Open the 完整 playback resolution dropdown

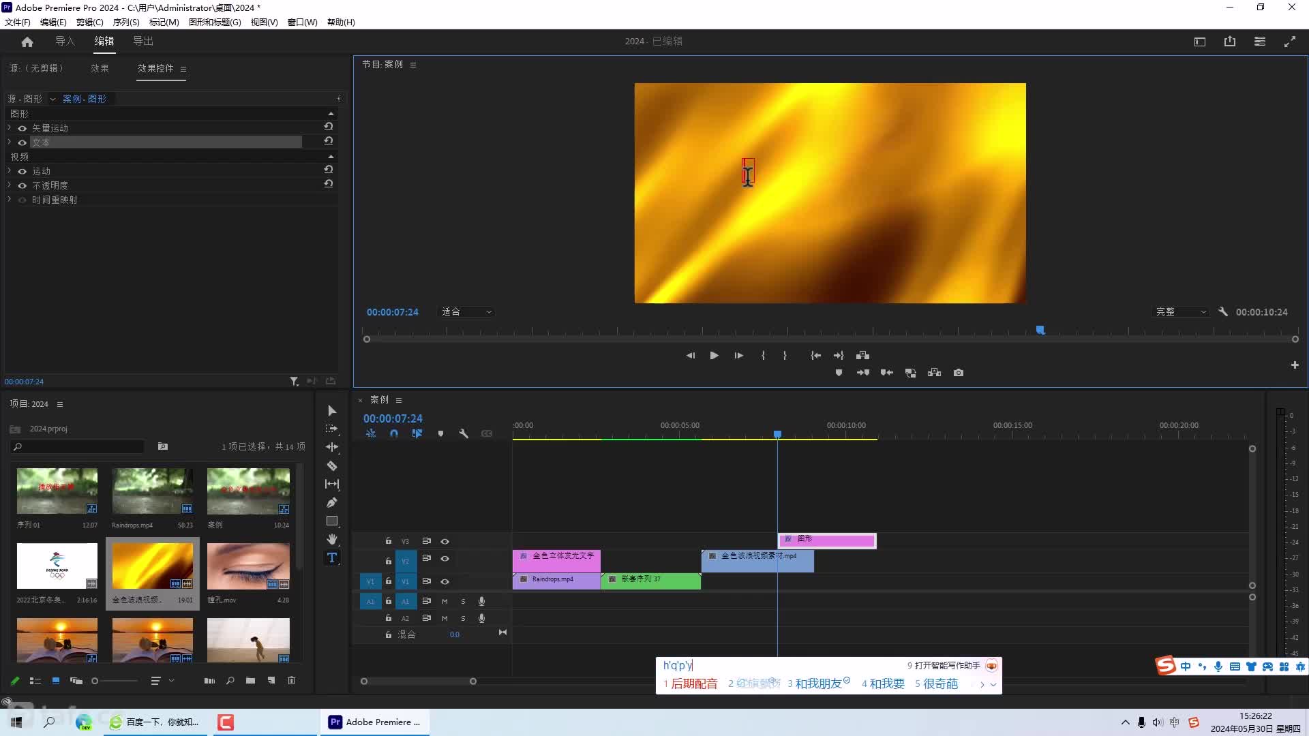[1181, 311]
